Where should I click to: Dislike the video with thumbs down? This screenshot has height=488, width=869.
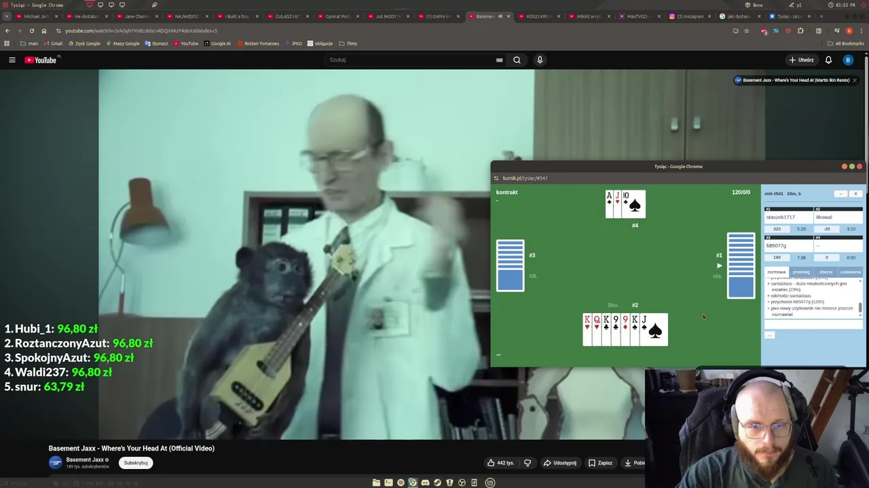click(528, 463)
